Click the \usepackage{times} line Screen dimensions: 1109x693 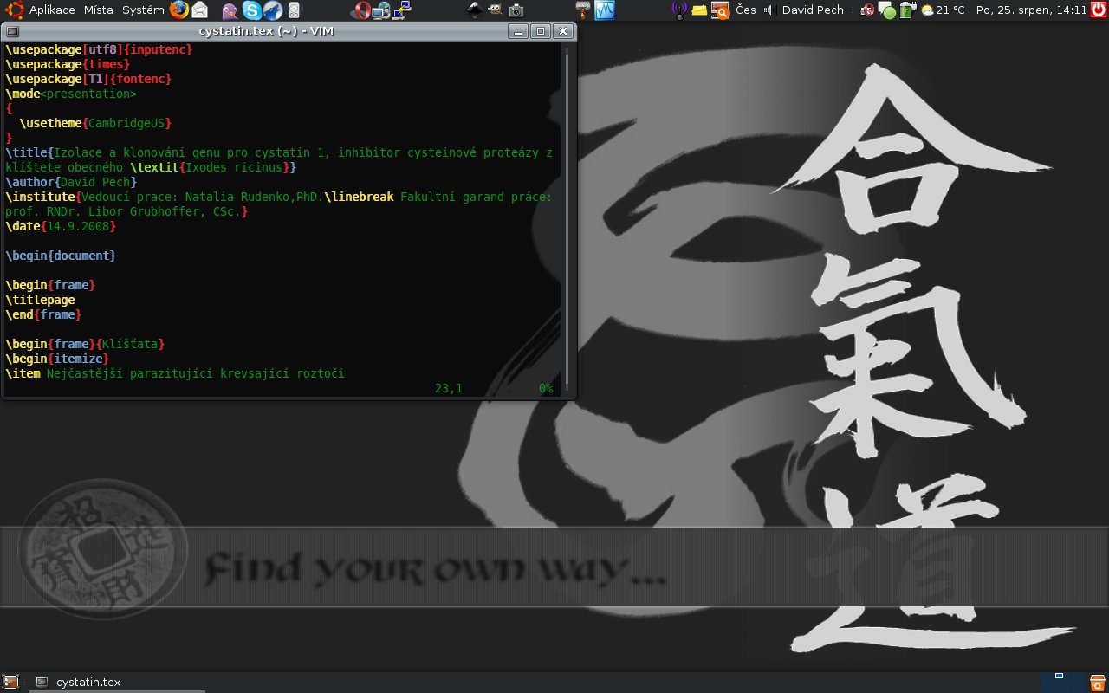[x=68, y=64]
